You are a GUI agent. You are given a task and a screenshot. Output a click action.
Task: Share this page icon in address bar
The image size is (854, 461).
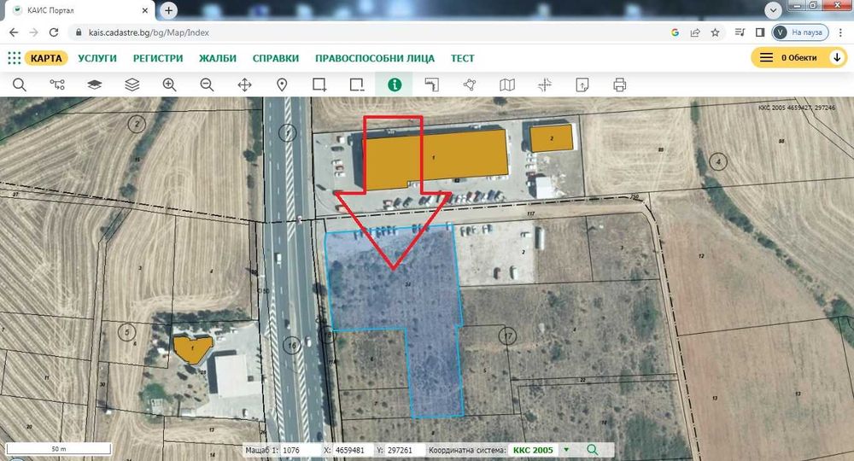(x=695, y=32)
